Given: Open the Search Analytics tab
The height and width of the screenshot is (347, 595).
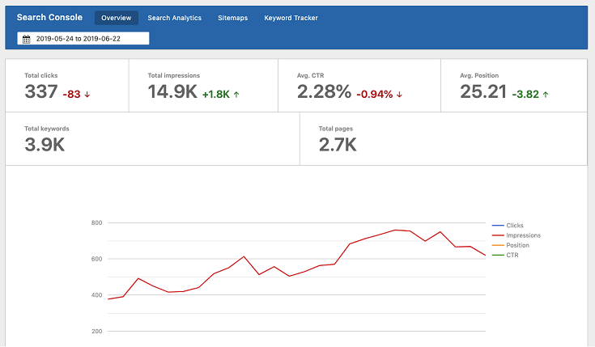Looking at the screenshot, I should [175, 18].
